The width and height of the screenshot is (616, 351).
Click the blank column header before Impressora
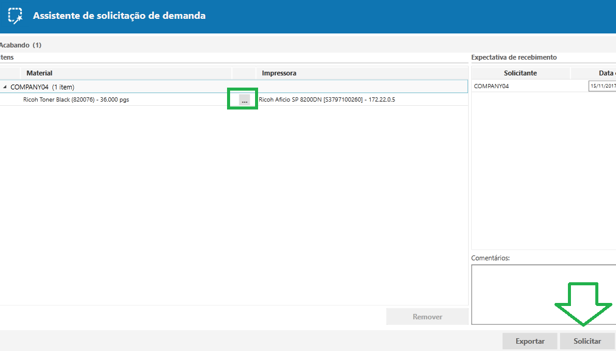(243, 73)
